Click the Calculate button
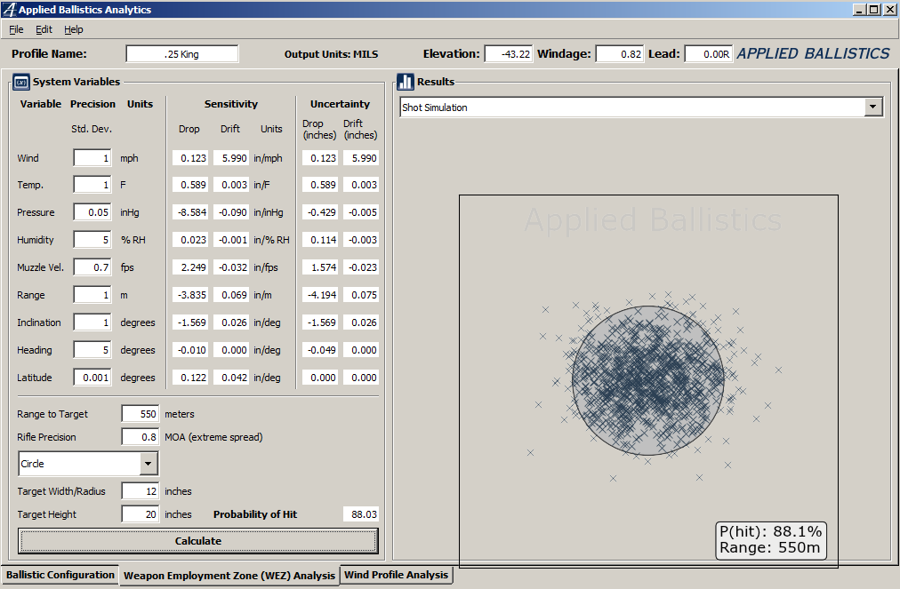 point(198,541)
